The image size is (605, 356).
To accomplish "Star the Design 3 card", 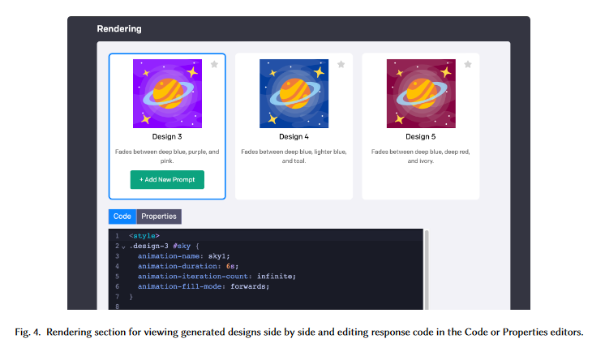I will 214,64.
